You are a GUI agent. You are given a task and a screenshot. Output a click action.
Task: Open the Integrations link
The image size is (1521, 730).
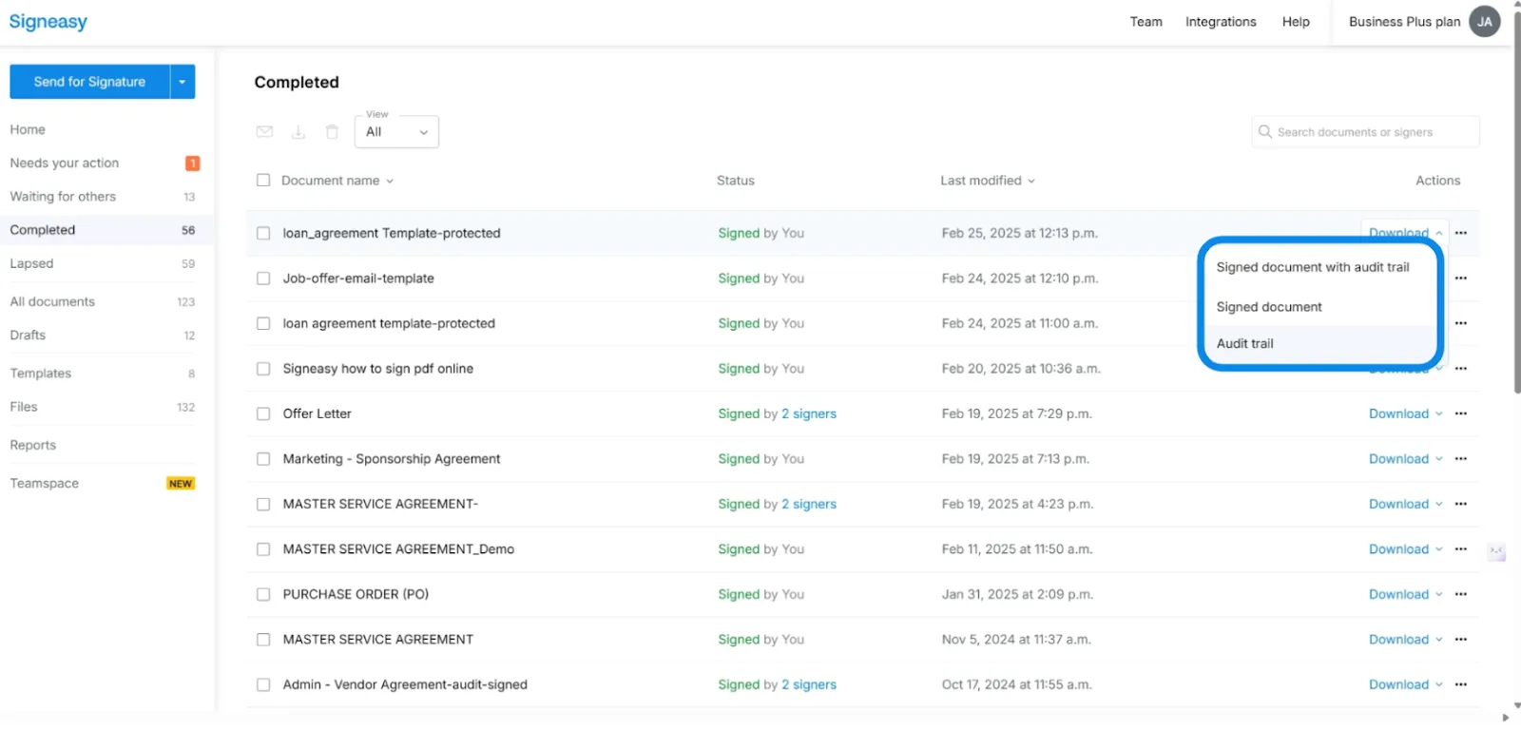pos(1221,22)
